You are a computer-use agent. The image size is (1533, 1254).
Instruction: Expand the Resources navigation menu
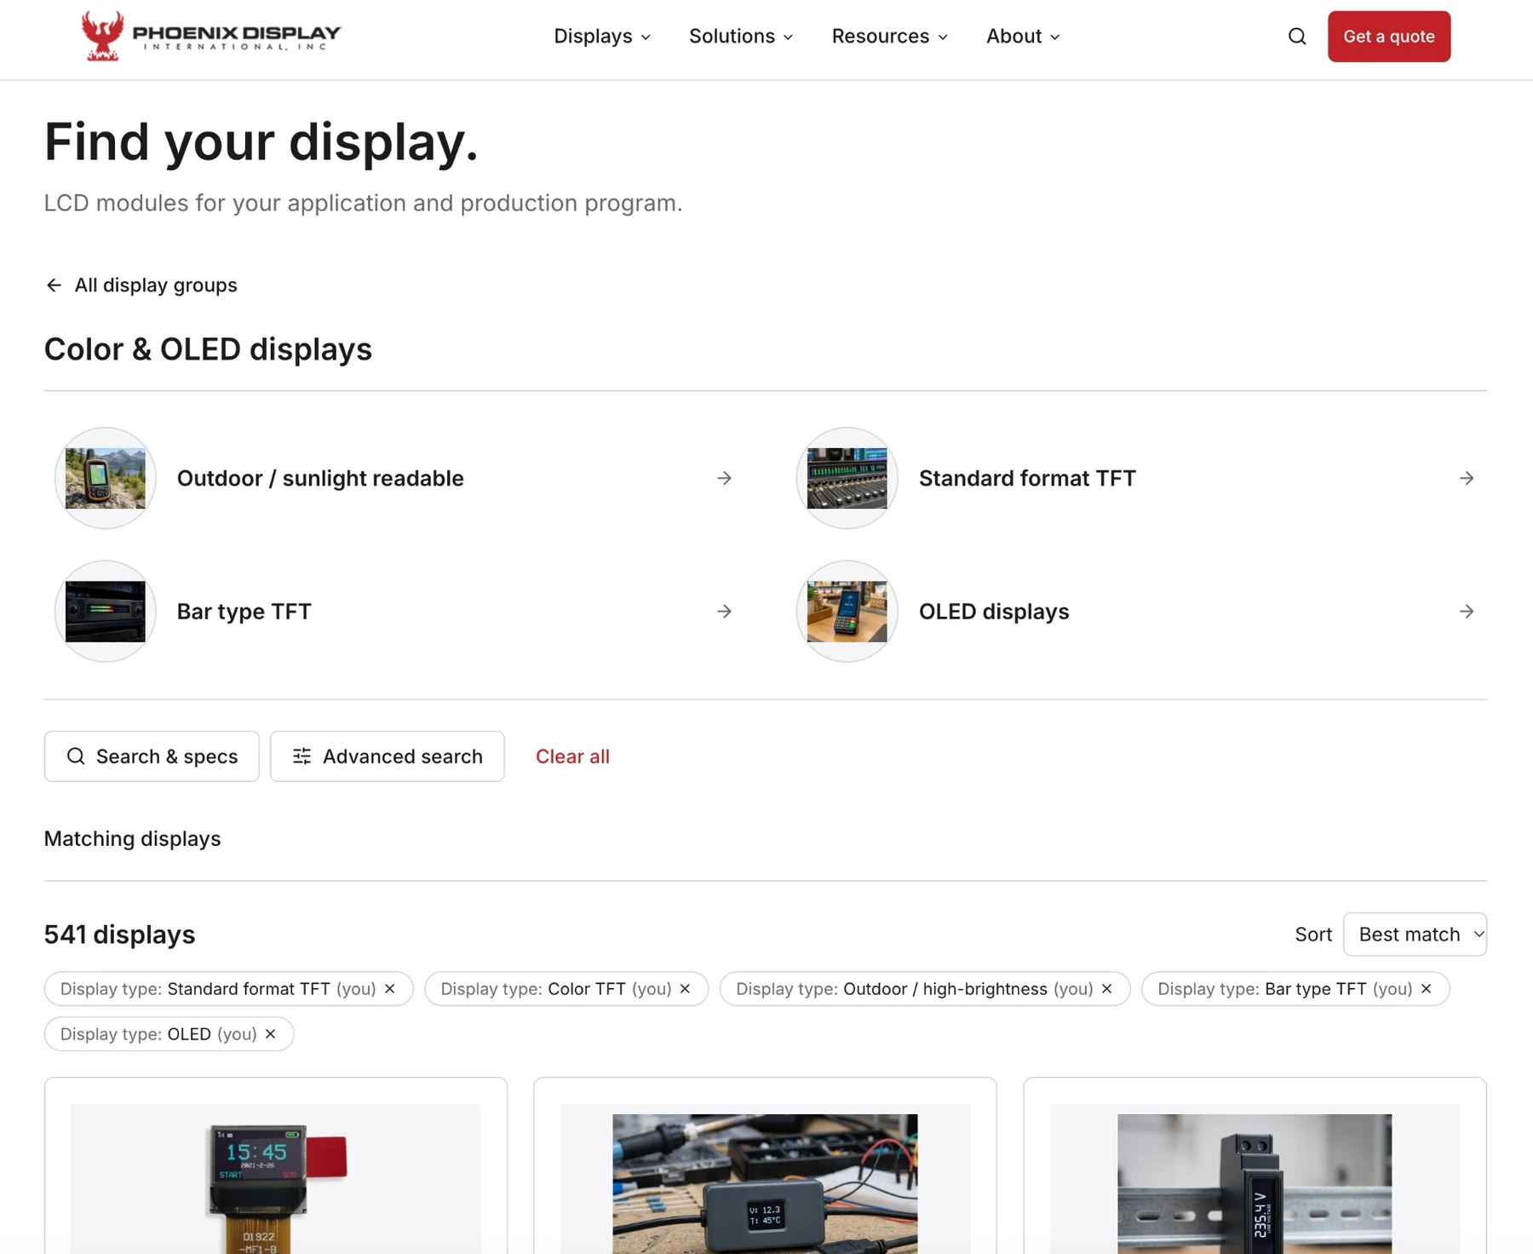pos(889,37)
